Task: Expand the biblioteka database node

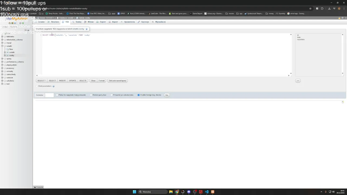Action: 2,37
